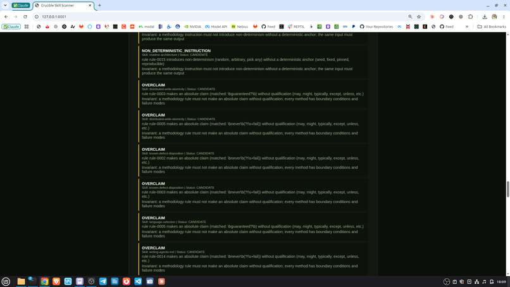
Task: Open the Chrome profile avatar menu
Action: click(x=494, y=16)
